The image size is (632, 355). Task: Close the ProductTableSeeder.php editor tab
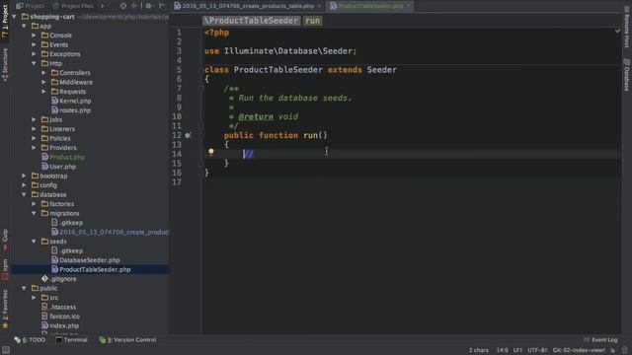pyautogui.click(x=408, y=6)
